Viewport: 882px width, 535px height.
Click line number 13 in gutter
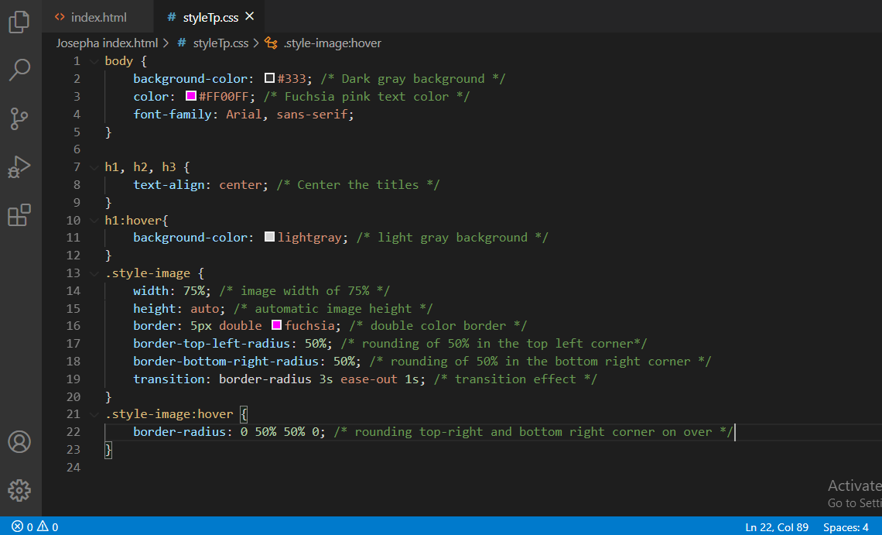click(73, 273)
